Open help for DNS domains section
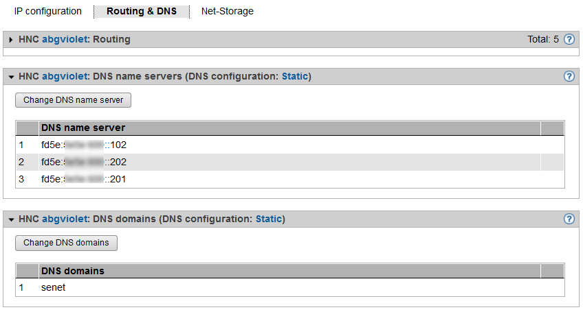 (569, 219)
